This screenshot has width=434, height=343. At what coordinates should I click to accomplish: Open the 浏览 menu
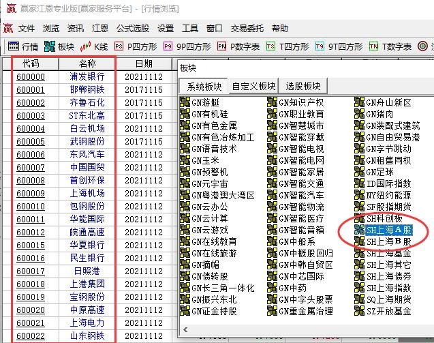coord(51,28)
